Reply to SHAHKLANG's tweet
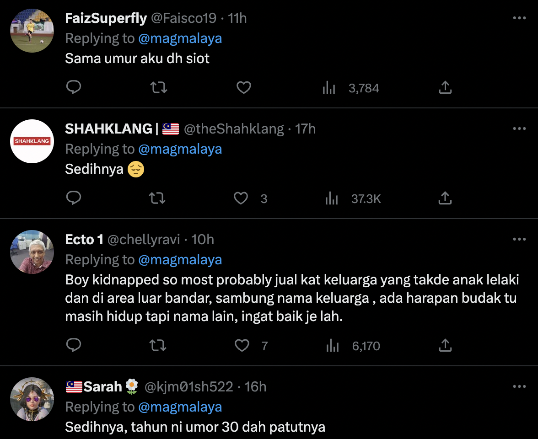The width and height of the screenshot is (538, 439). [74, 198]
